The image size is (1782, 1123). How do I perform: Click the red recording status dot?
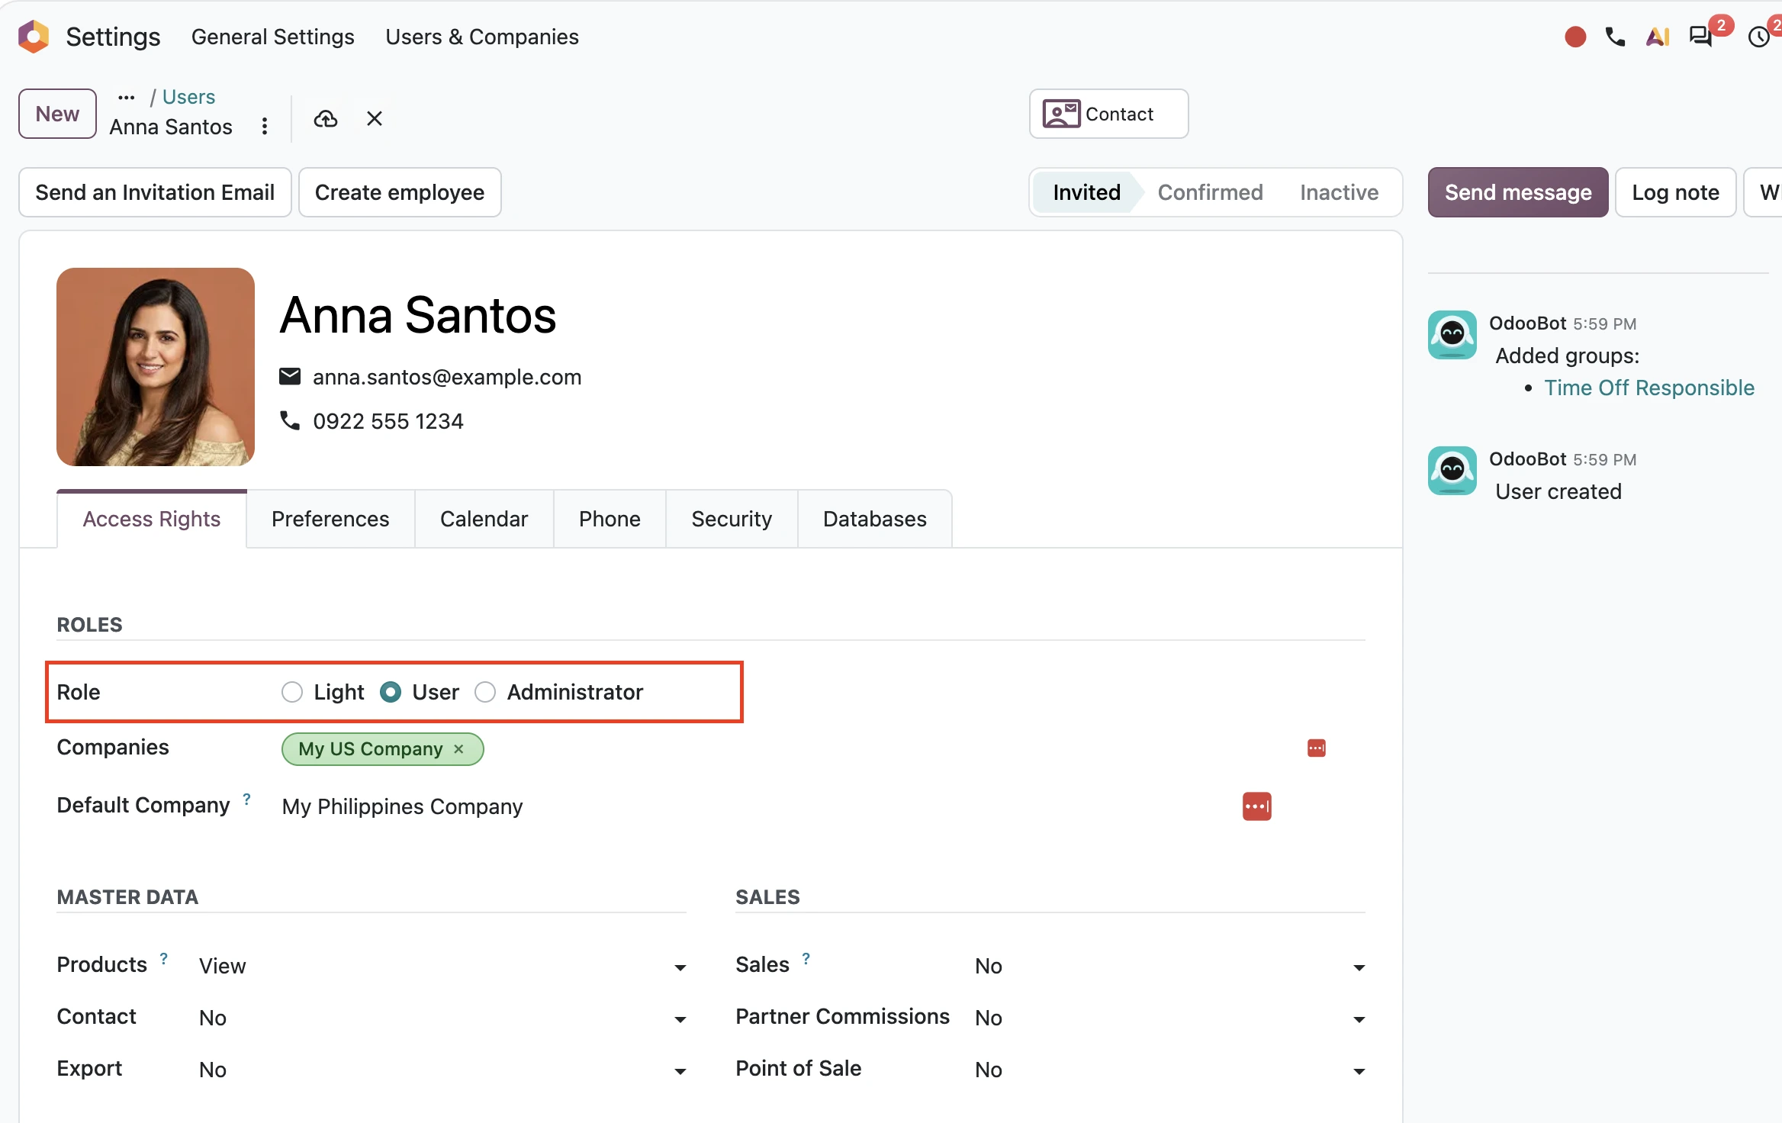1575,37
